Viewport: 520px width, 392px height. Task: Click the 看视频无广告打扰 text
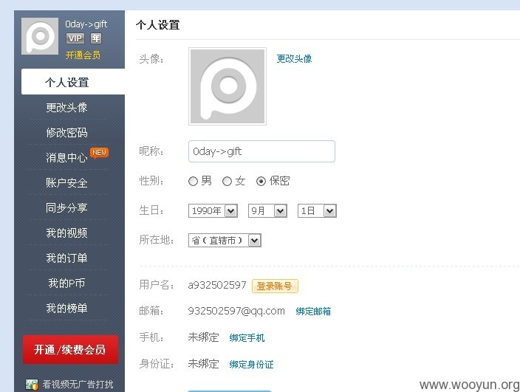click(78, 385)
